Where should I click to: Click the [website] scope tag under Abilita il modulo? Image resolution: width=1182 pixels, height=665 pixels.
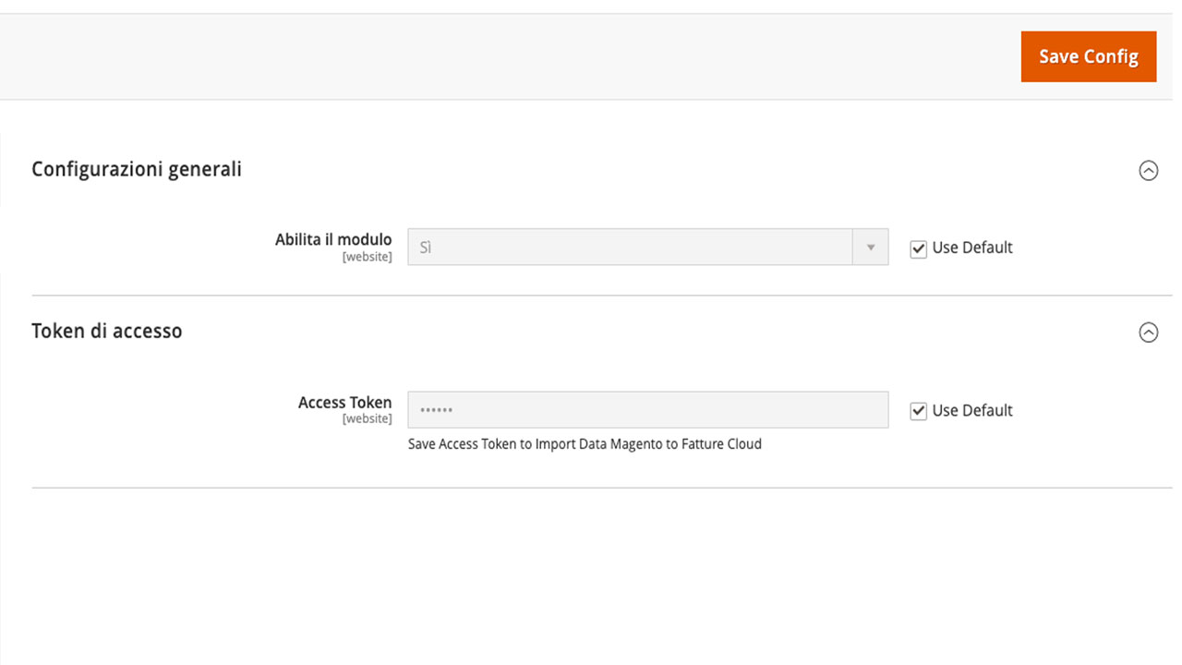pos(367,257)
